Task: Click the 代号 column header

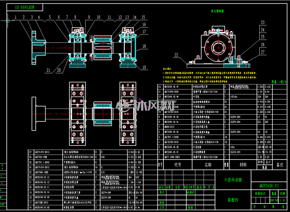Action: point(178,165)
